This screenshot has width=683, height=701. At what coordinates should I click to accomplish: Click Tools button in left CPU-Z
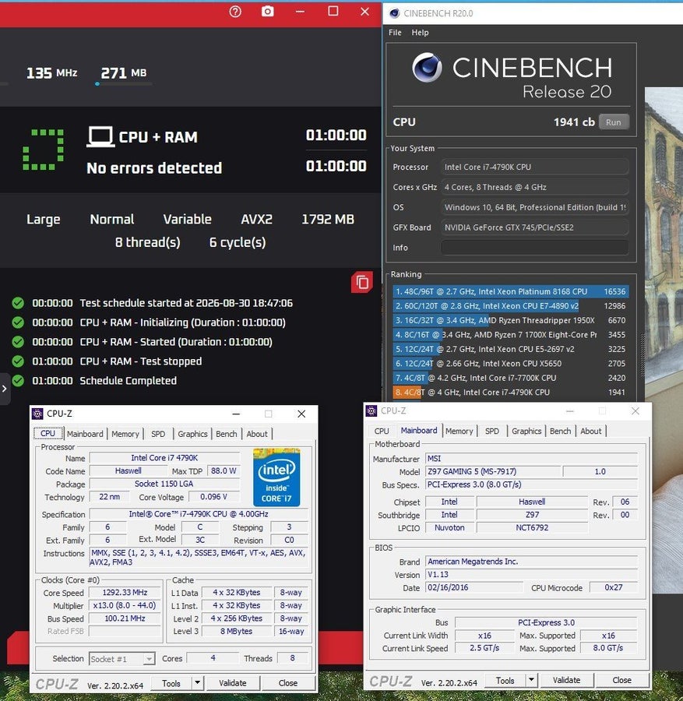coord(171,683)
